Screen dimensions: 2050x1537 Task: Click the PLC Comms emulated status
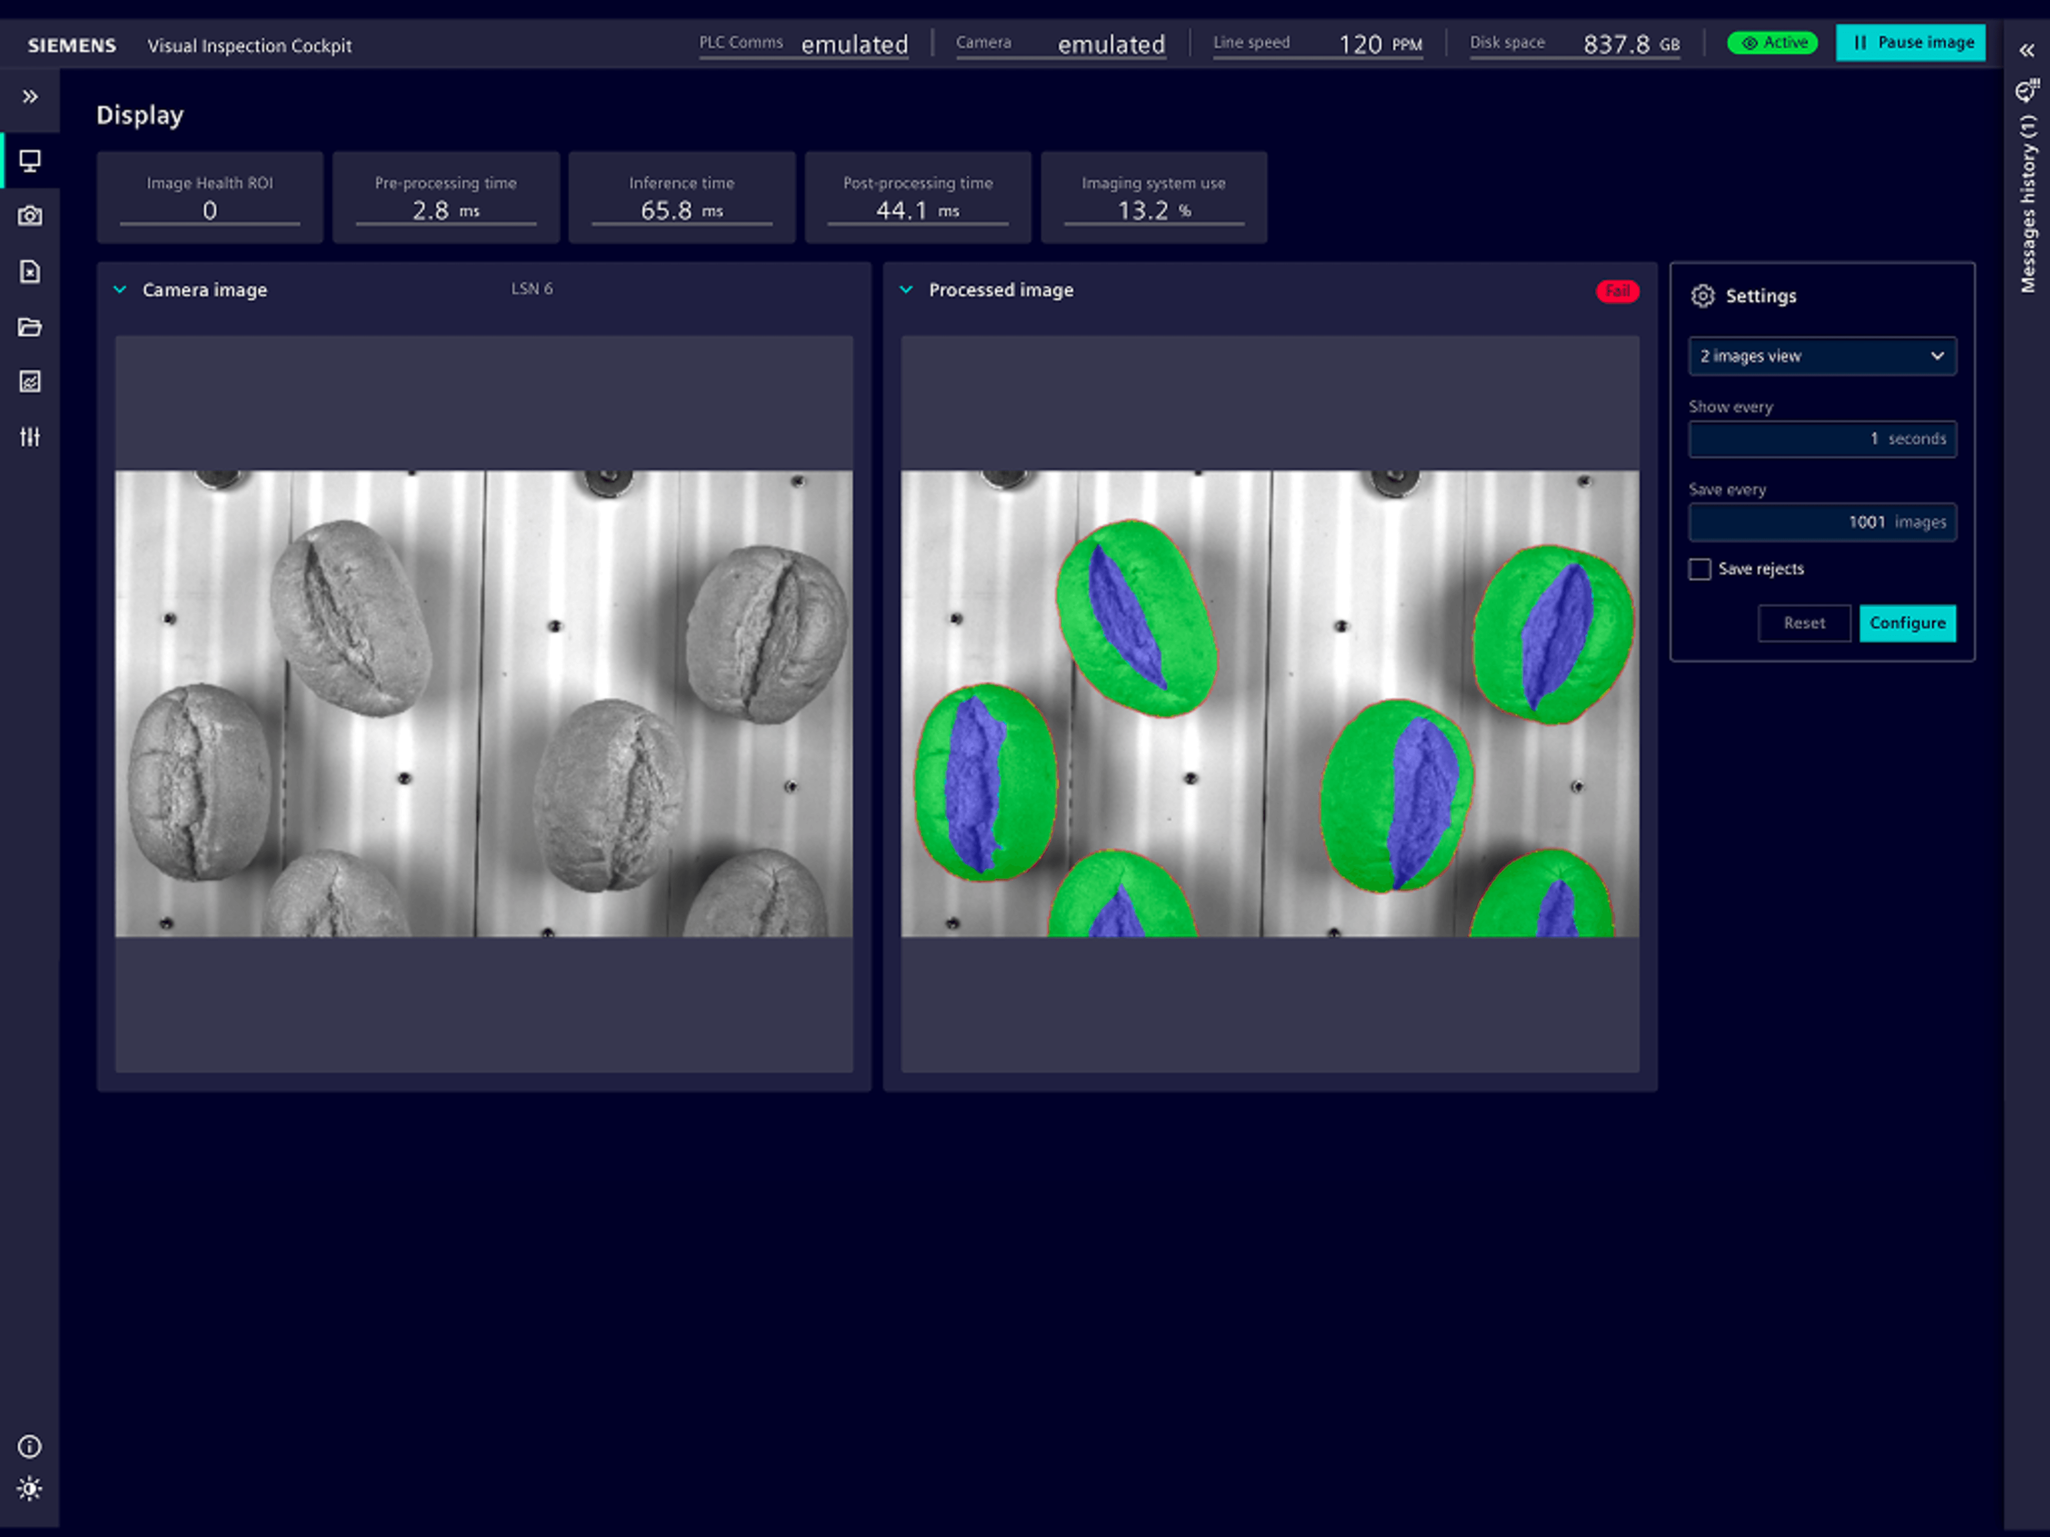pyautogui.click(x=803, y=44)
